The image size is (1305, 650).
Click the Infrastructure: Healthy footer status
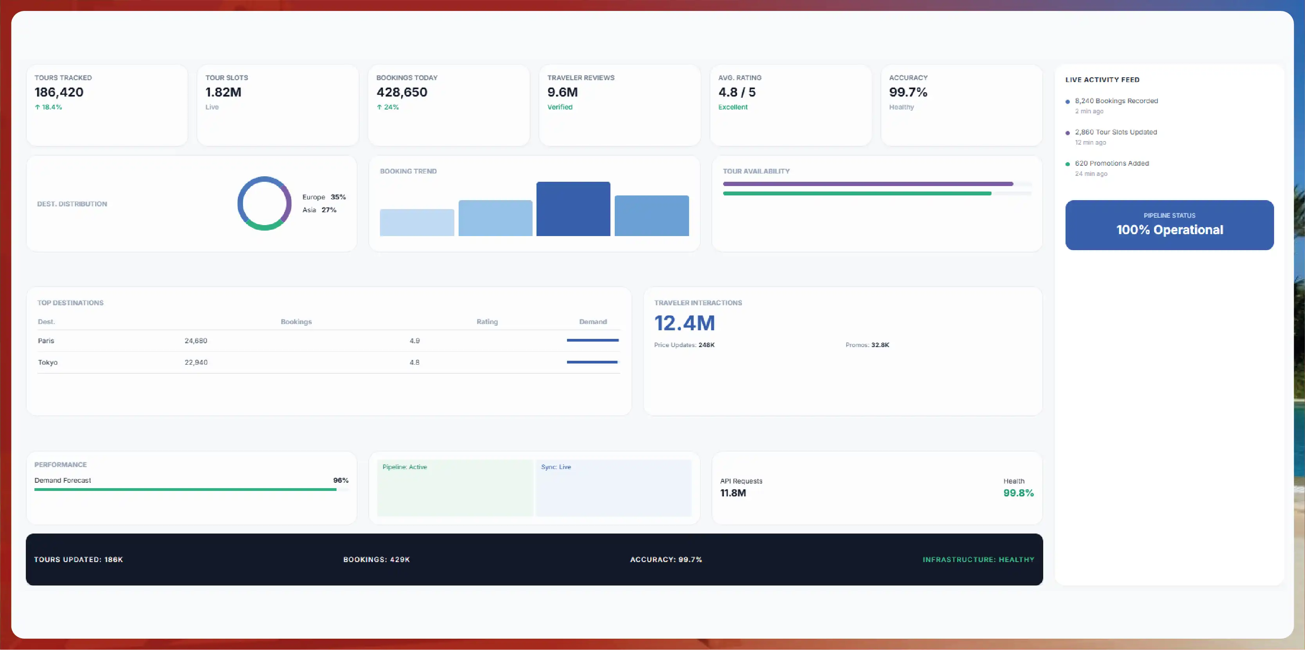point(978,559)
